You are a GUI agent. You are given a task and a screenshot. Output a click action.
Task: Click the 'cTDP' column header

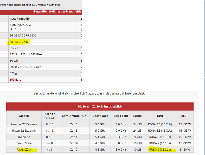point(185,116)
